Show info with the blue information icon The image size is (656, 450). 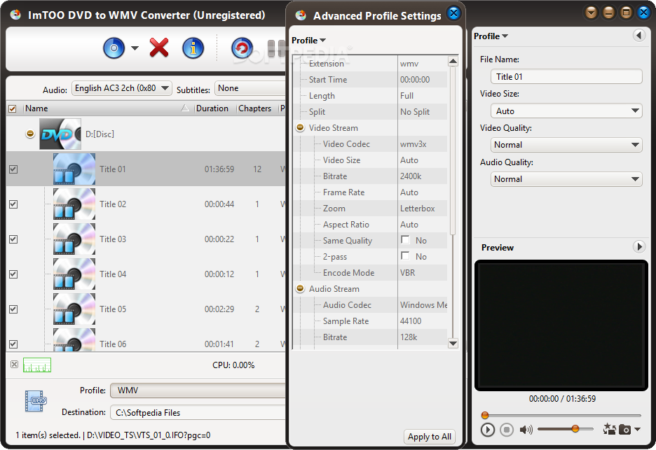click(193, 48)
